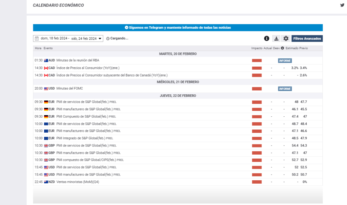
Task: Select Ventas minoristas NZD event
Action: 78,182
